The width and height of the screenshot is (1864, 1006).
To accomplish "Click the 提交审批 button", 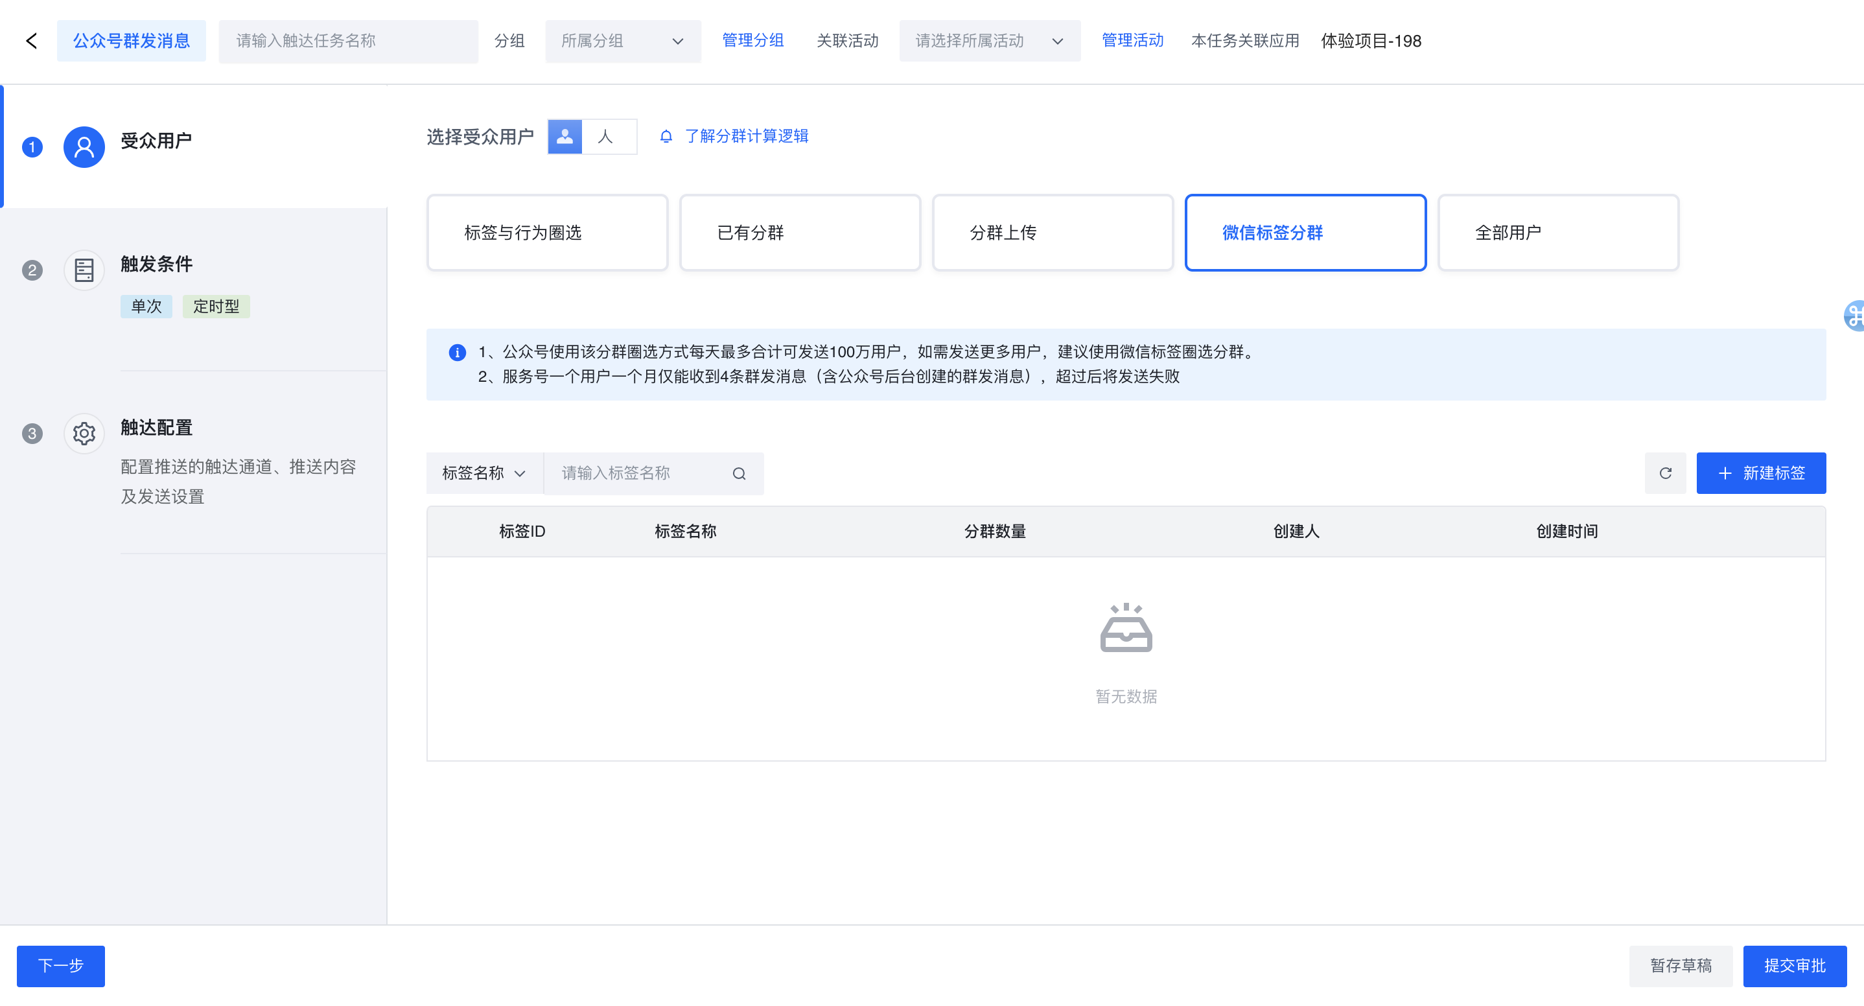I will click(x=1794, y=965).
